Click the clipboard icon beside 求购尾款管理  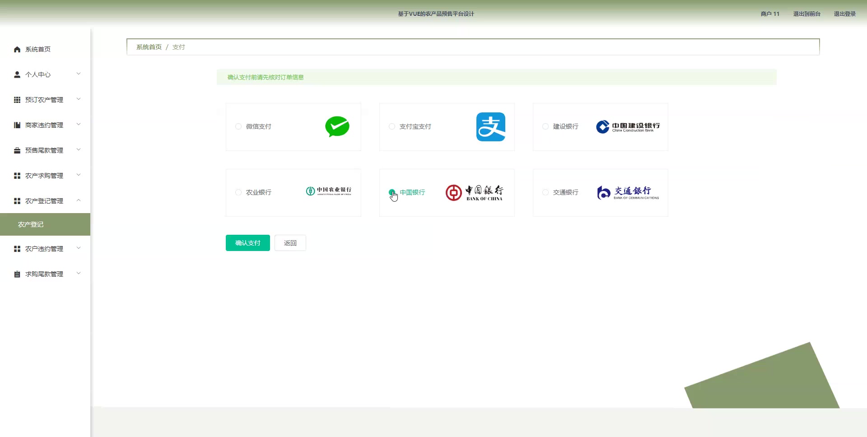pyautogui.click(x=17, y=274)
